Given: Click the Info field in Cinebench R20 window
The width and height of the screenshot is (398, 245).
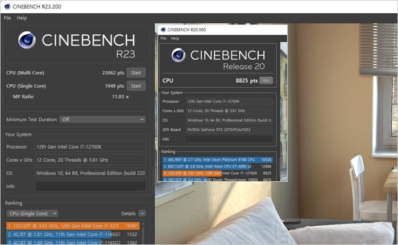Looking at the screenshot, I should 229,139.
